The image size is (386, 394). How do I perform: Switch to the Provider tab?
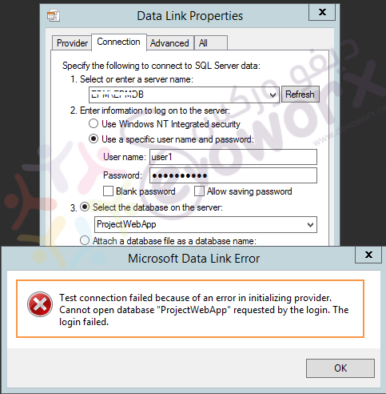72,43
